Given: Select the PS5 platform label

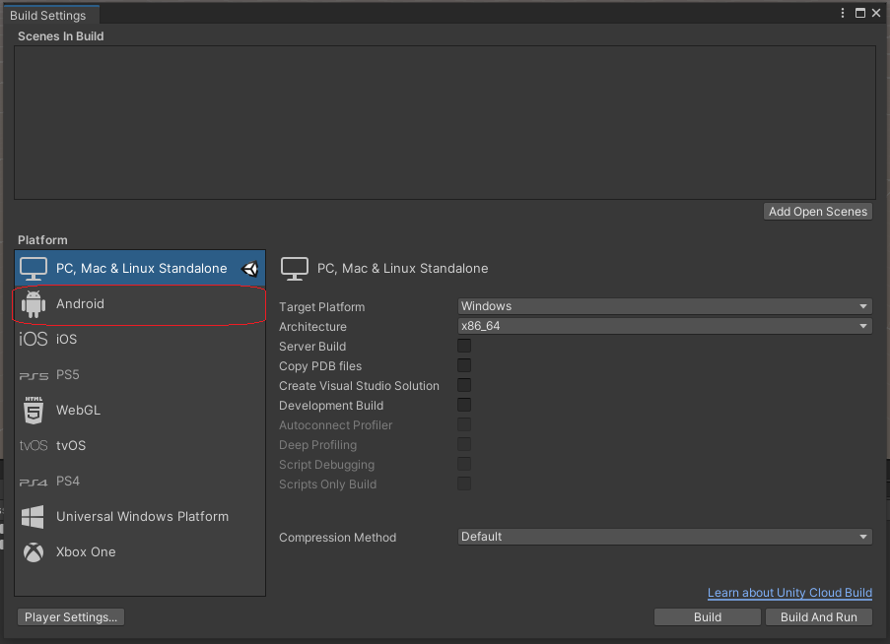Looking at the screenshot, I should point(68,375).
